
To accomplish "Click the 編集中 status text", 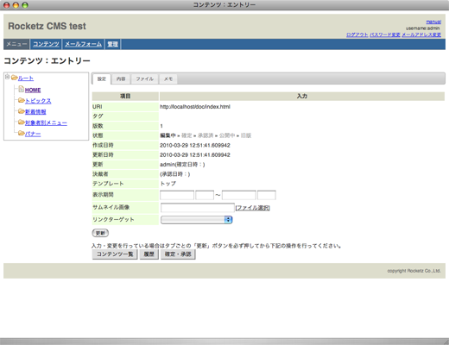I will tap(168, 135).
